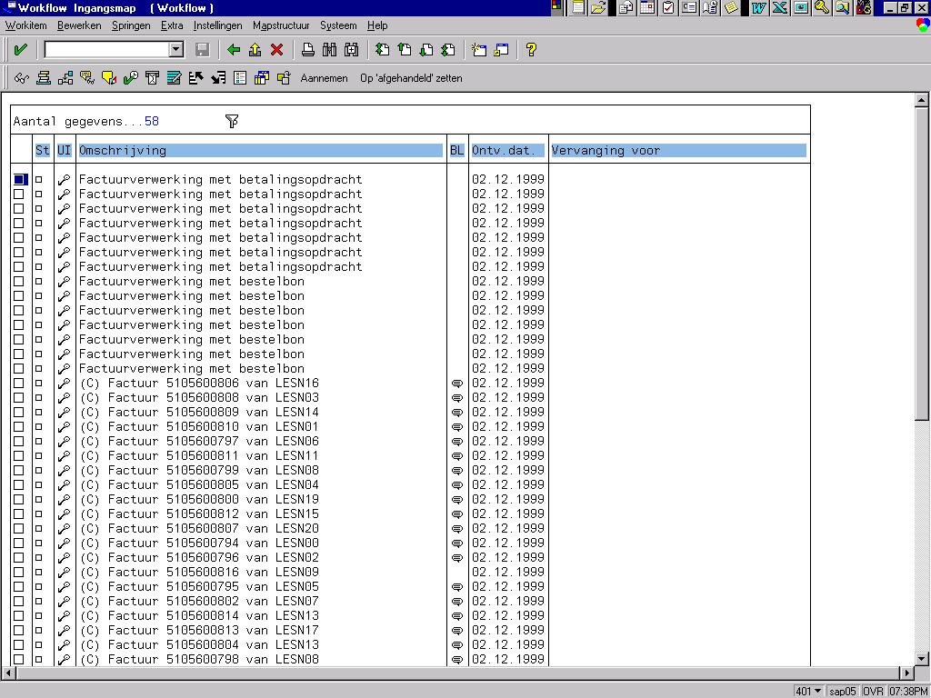This screenshot has height=698, width=931.
Task: Click the yellow sticky note icon in the Office bar
Action: pyautogui.click(x=732, y=7)
